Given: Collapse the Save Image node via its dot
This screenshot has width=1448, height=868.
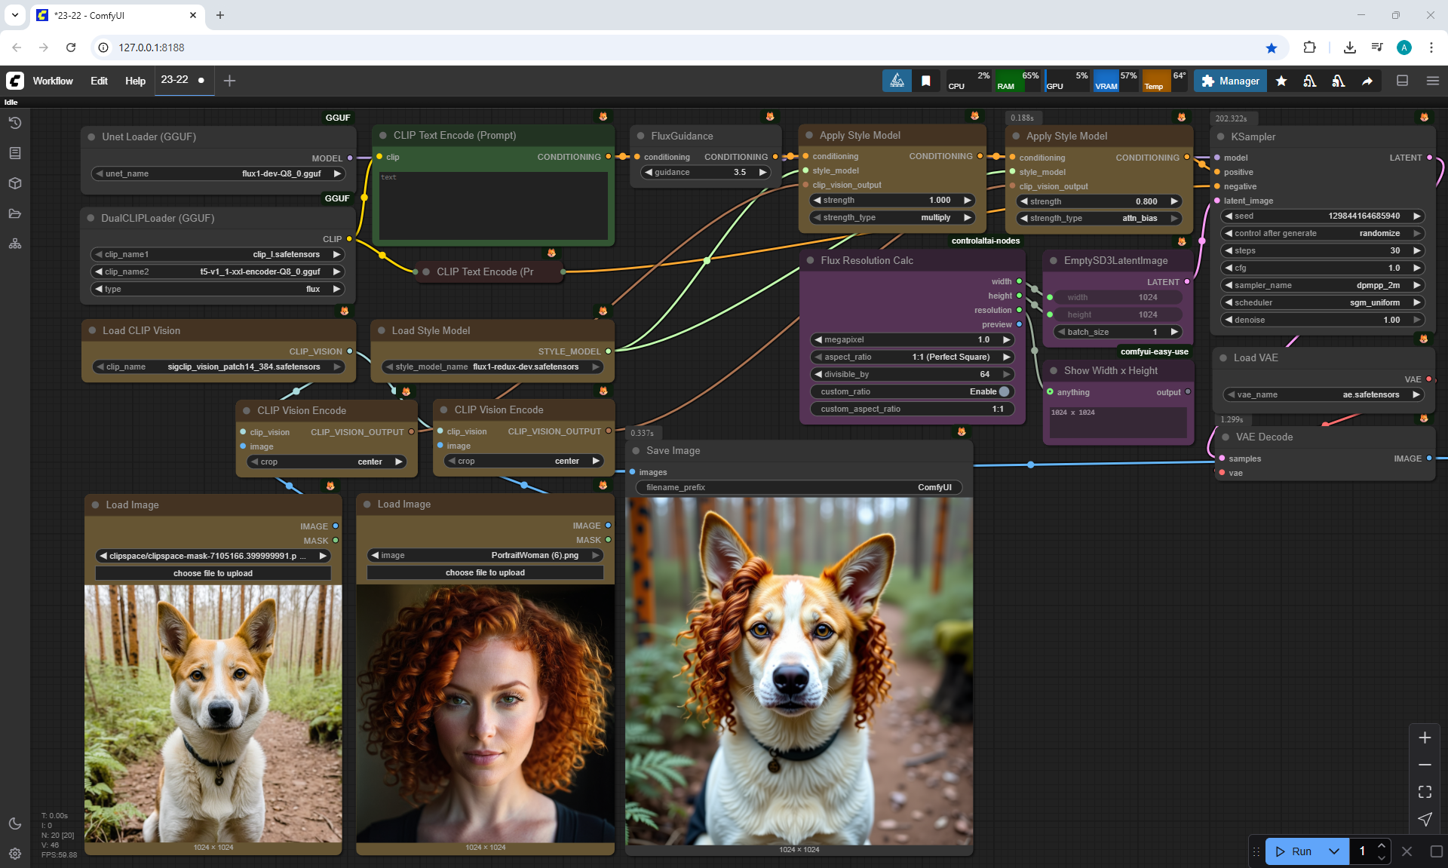Looking at the screenshot, I should (637, 450).
